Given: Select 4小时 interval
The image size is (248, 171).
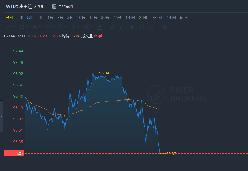Looking at the screenshot, I should coord(171,18).
